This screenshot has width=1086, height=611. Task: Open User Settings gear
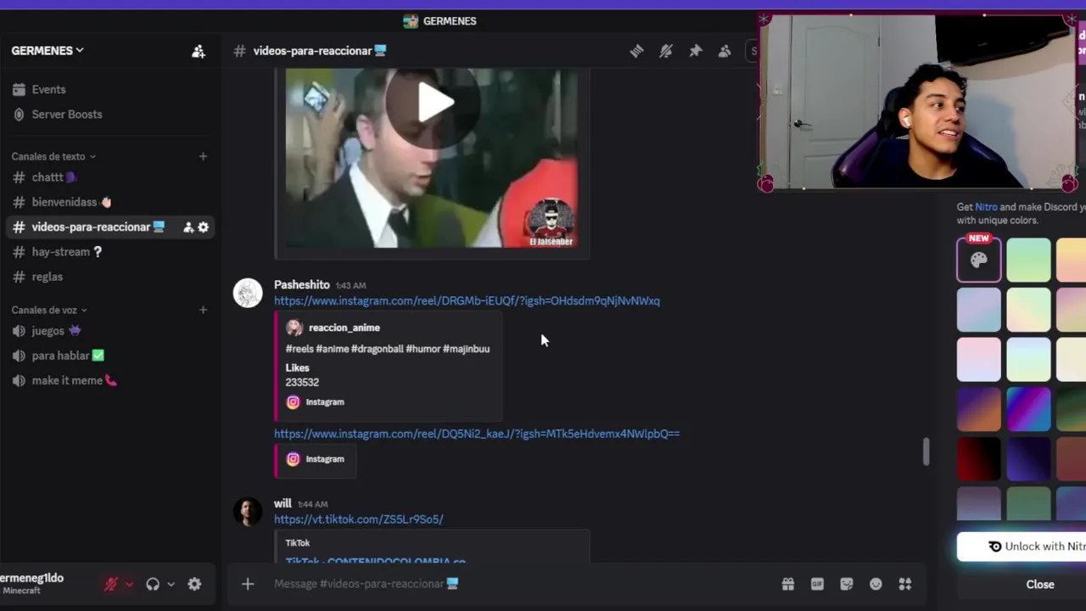[x=194, y=584]
